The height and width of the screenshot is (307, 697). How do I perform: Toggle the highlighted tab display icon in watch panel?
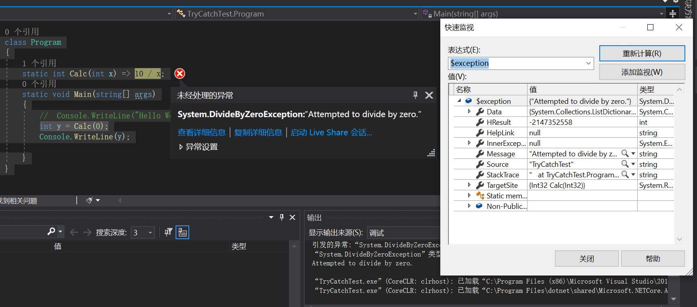[182, 232]
